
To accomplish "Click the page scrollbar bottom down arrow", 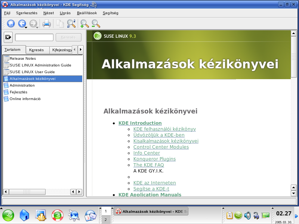I will 294,193.
